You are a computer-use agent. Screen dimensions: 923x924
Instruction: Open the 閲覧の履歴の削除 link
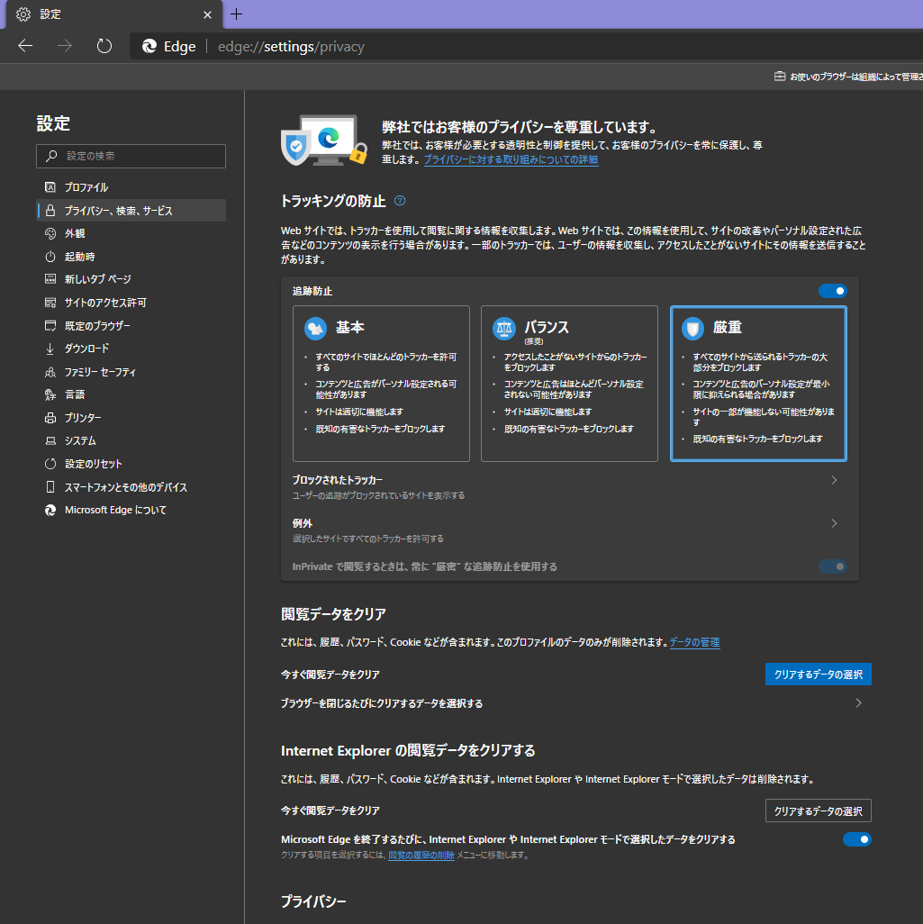[x=421, y=855]
